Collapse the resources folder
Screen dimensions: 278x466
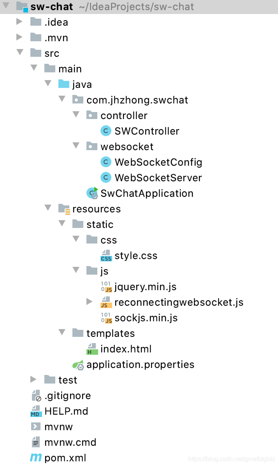point(48,209)
